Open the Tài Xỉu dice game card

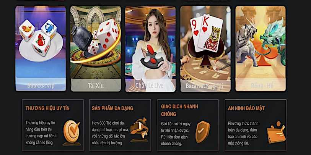96,48
